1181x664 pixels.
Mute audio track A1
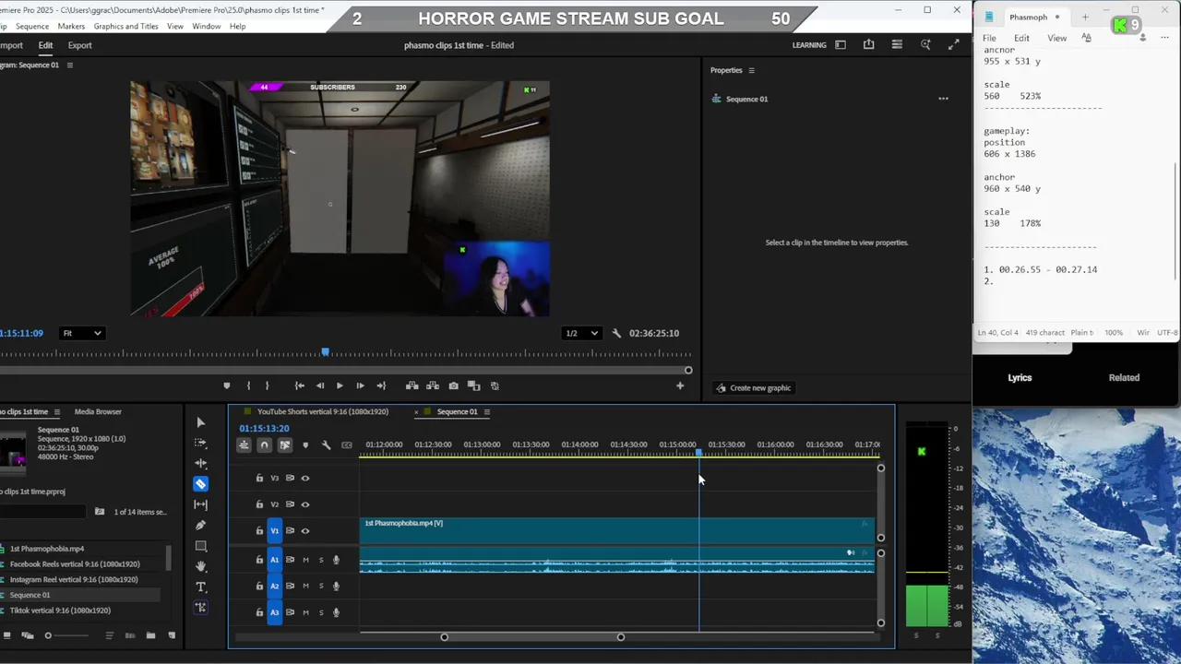[x=306, y=560]
